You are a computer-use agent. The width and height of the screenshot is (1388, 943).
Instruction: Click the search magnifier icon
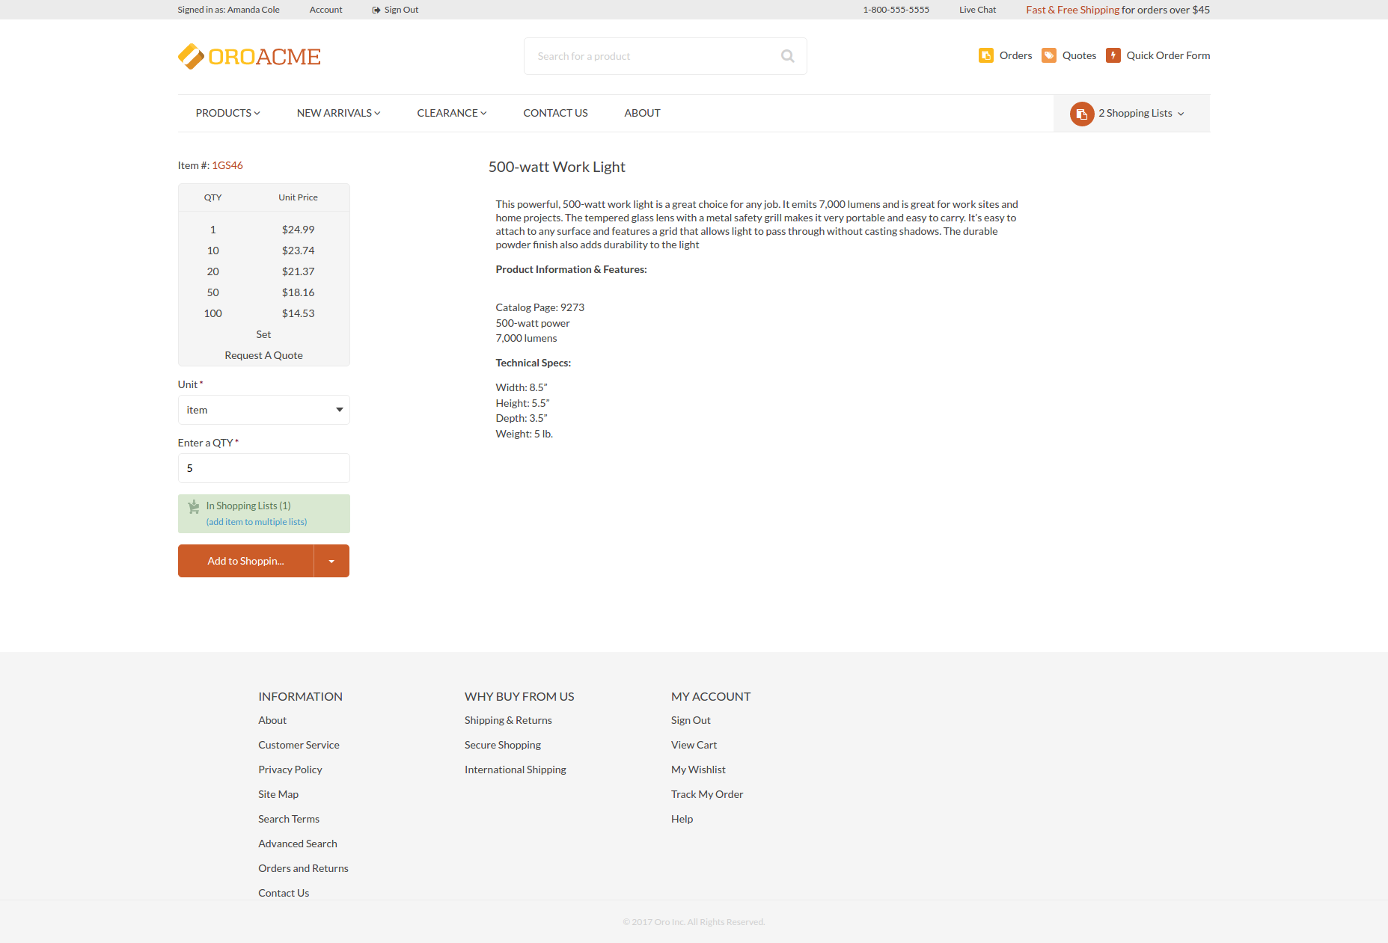[x=787, y=56]
